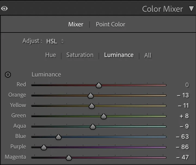Click the Adjust label
Screen dimensions: 196x165
click(32, 41)
